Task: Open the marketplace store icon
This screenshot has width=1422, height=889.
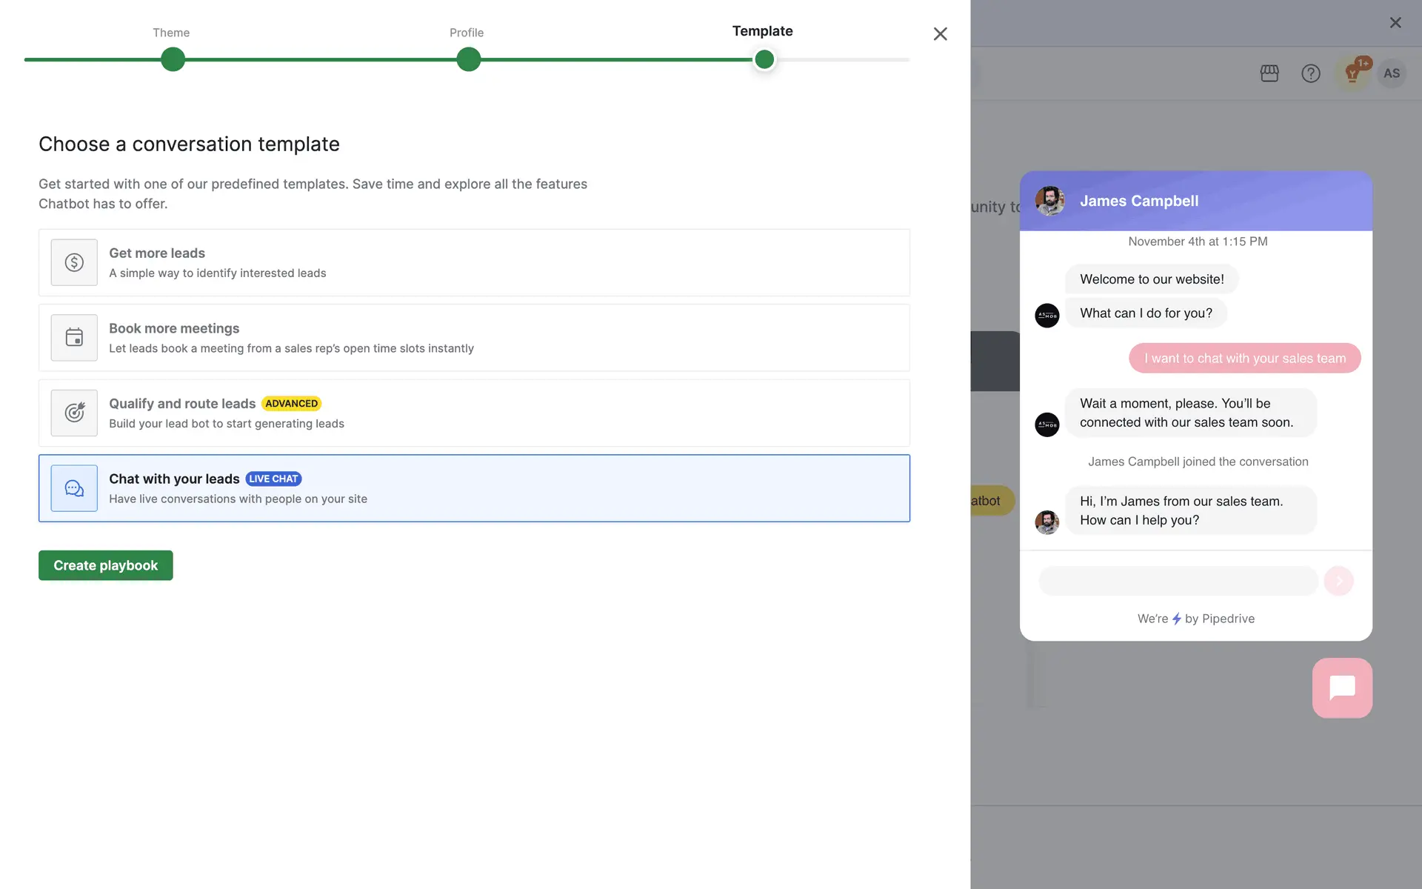Action: click(x=1269, y=73)
